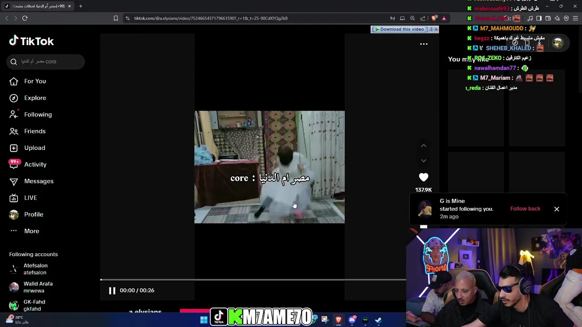This screenshot has width=582, height=327.
Task: Open the GK-Fahd following account
Action: [28, 305]
